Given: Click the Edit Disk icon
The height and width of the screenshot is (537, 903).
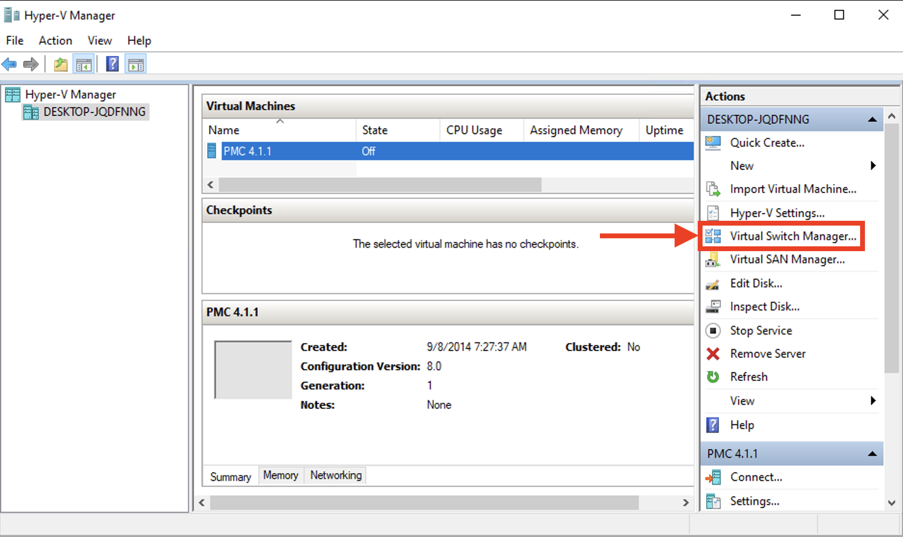Looking at the screenshot, I should click(x=713, y=283).
